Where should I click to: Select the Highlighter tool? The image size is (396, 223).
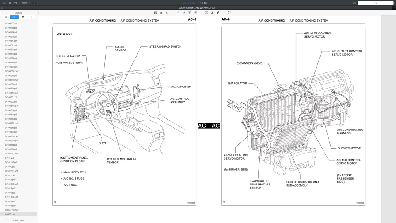[x=184, y=12]
